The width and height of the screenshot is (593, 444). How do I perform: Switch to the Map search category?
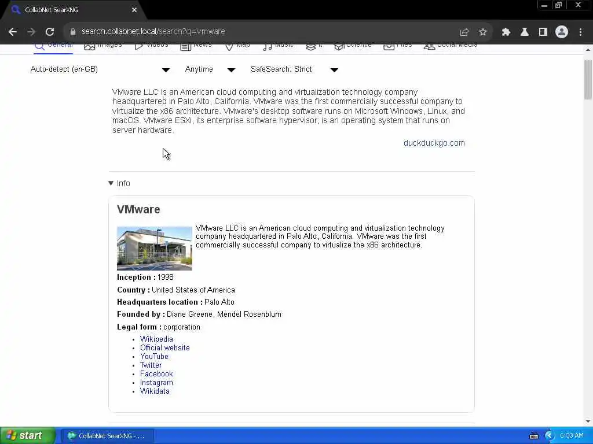coord(237,46)
